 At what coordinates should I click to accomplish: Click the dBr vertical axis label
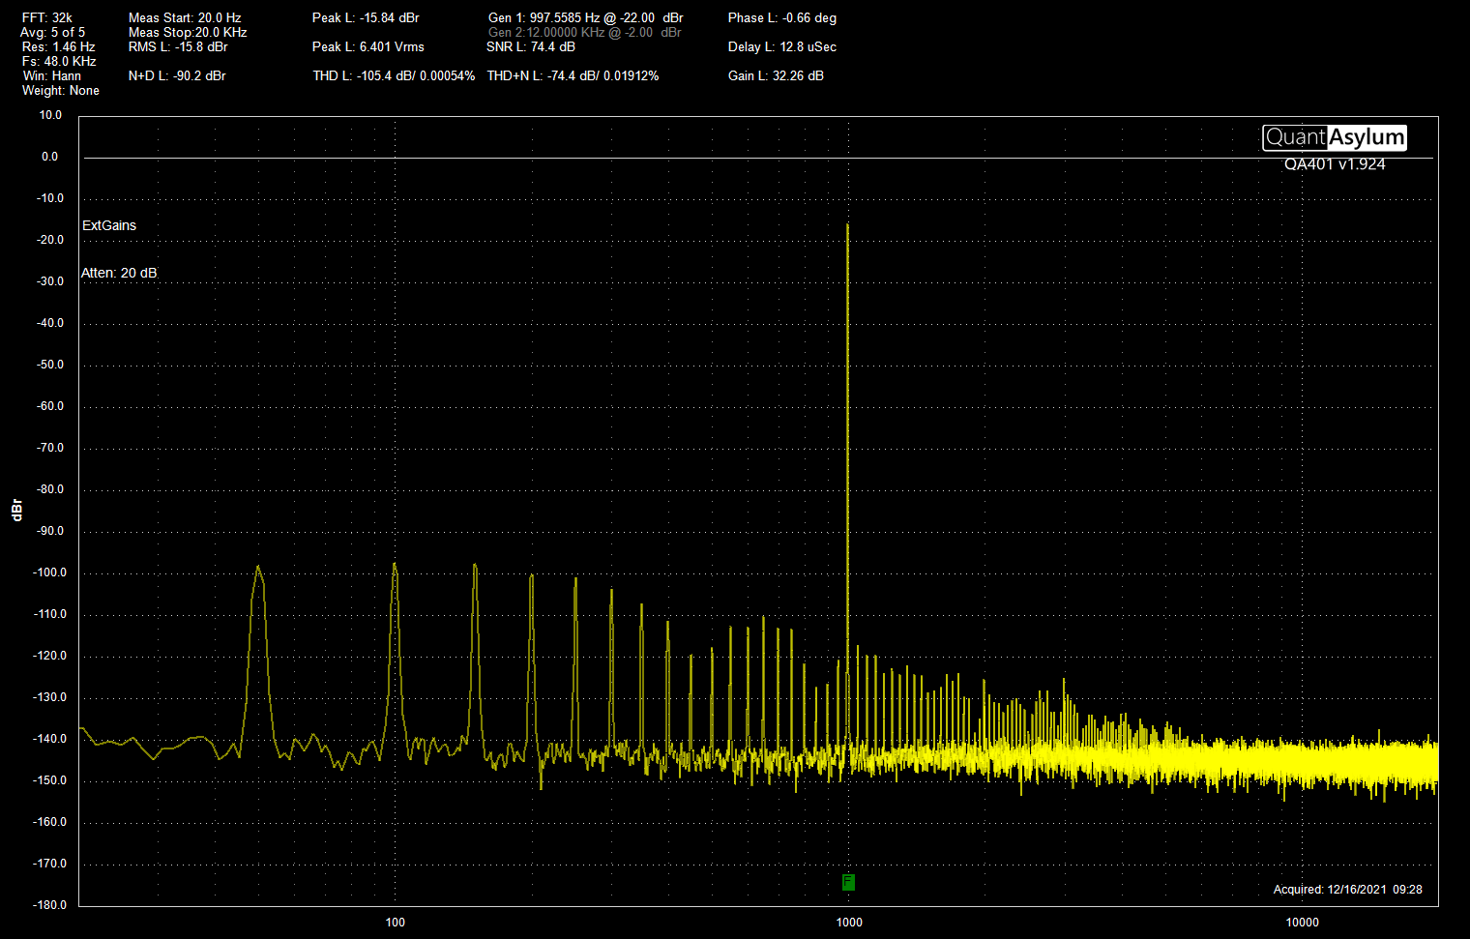[16, 511]
